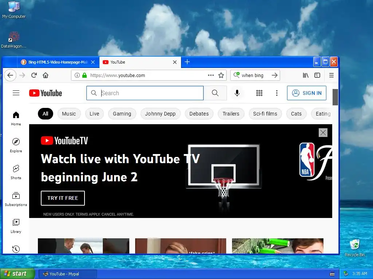Open first video thumbnail with man and girl
The image size is (373, 279).
(83, 246)
